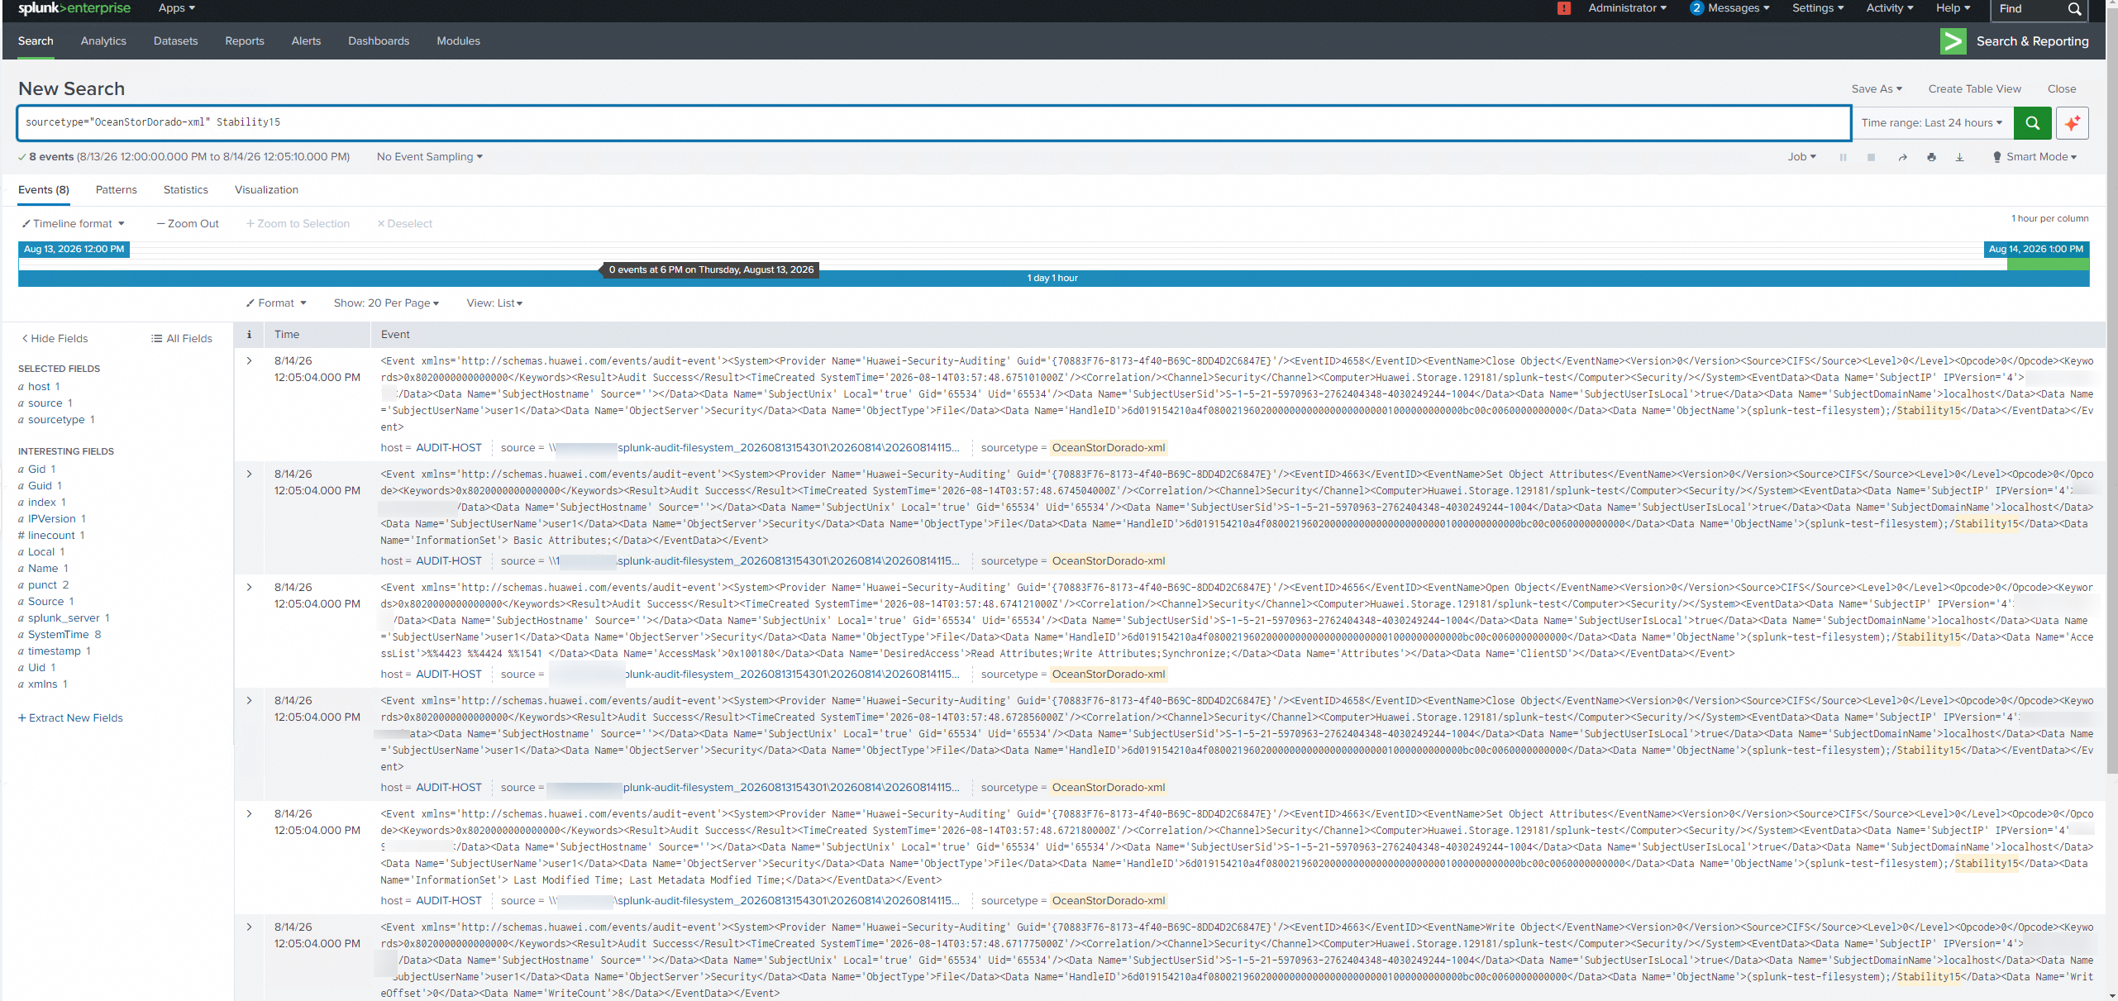Share the search job
This screenshot has height=1001, width=2118.
coord(1903,157)
